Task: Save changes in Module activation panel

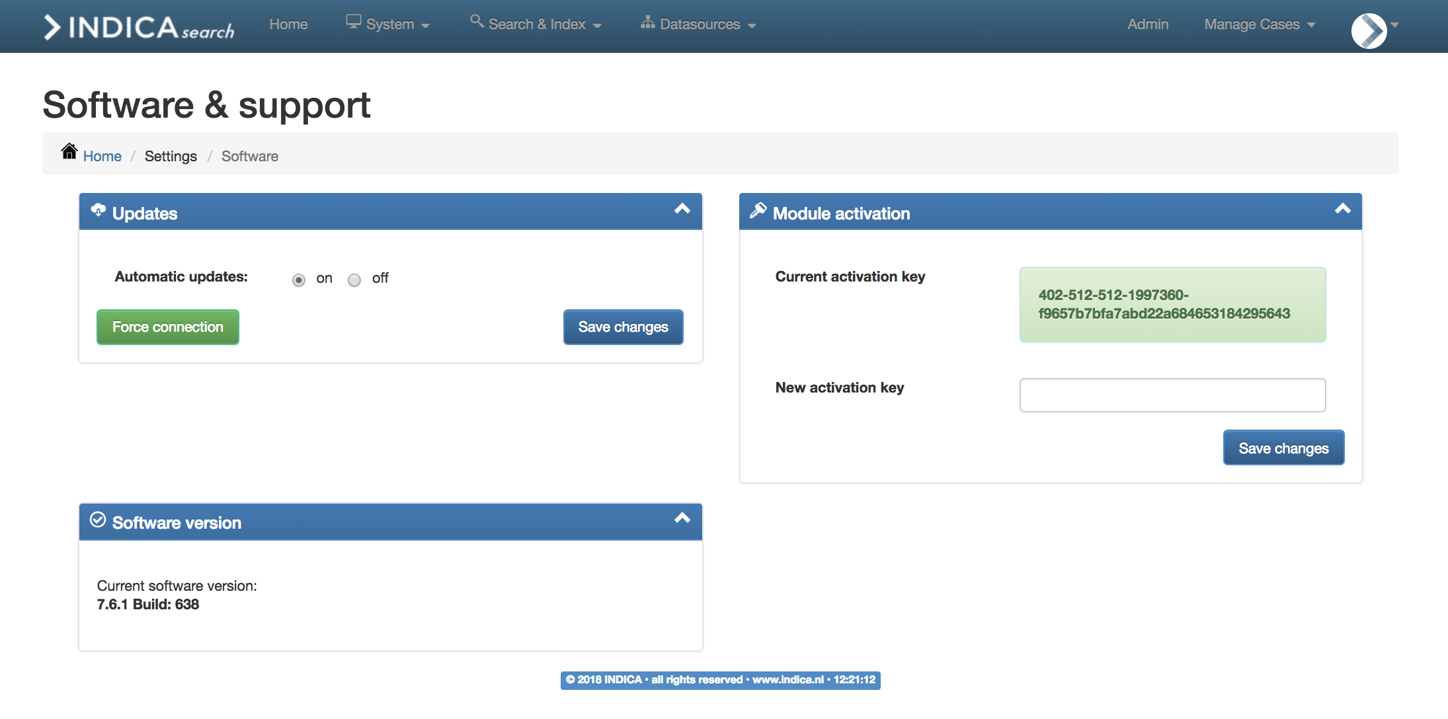Action: click(1283, 448)
